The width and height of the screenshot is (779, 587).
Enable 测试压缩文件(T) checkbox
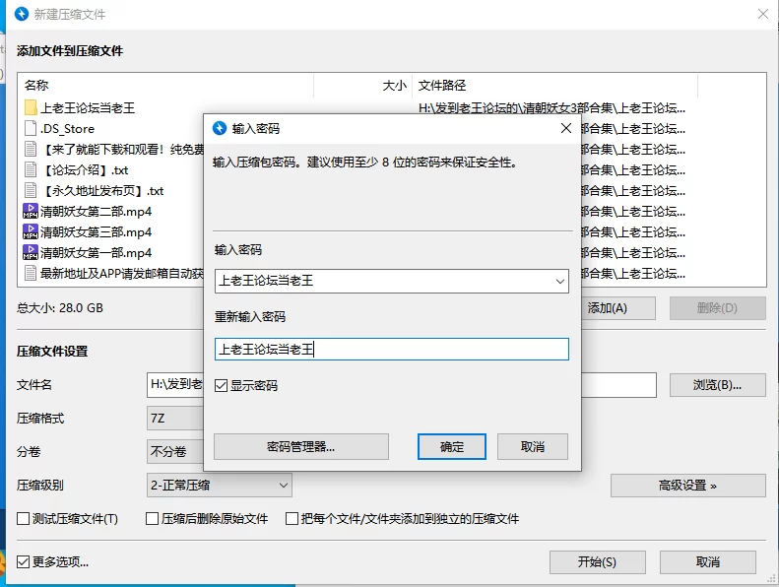point(23,519)
